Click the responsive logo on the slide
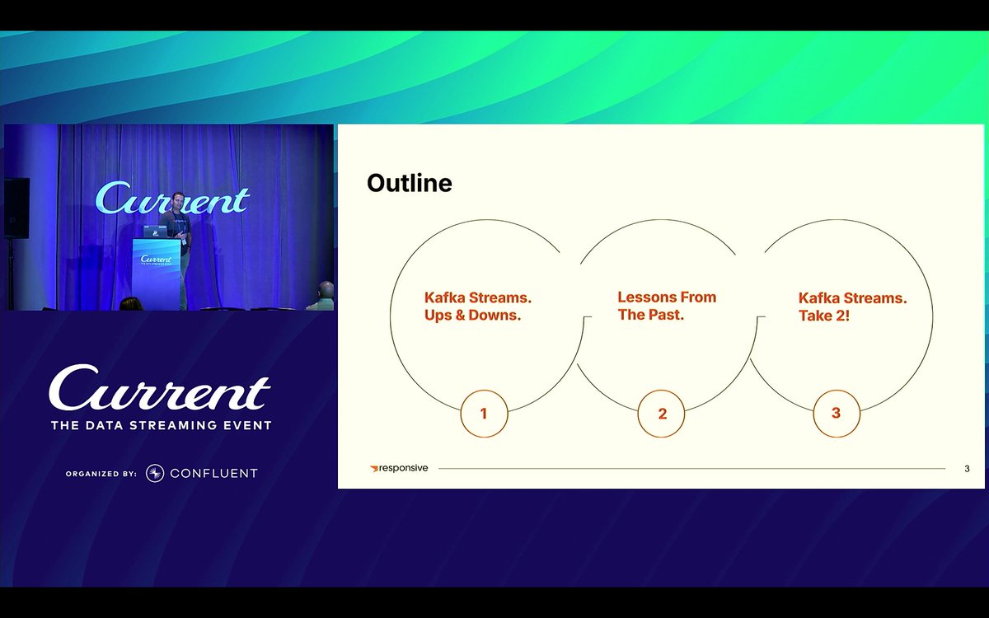989x618 pixels. point(398,467)
